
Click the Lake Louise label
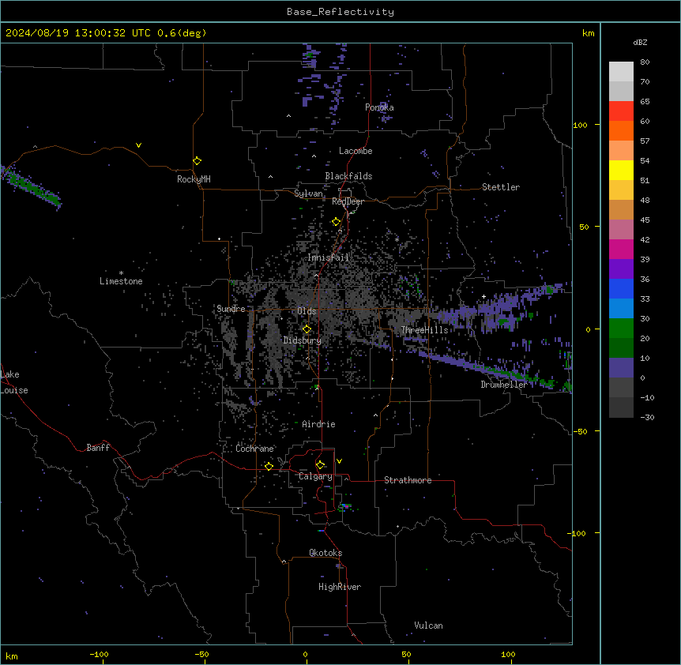point(14,382)
